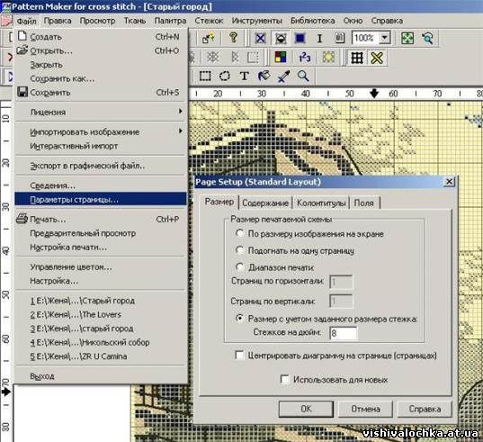The image size is (483, 442).
Task: Click the OK button in Page Setup
Action: click(306, 409)
